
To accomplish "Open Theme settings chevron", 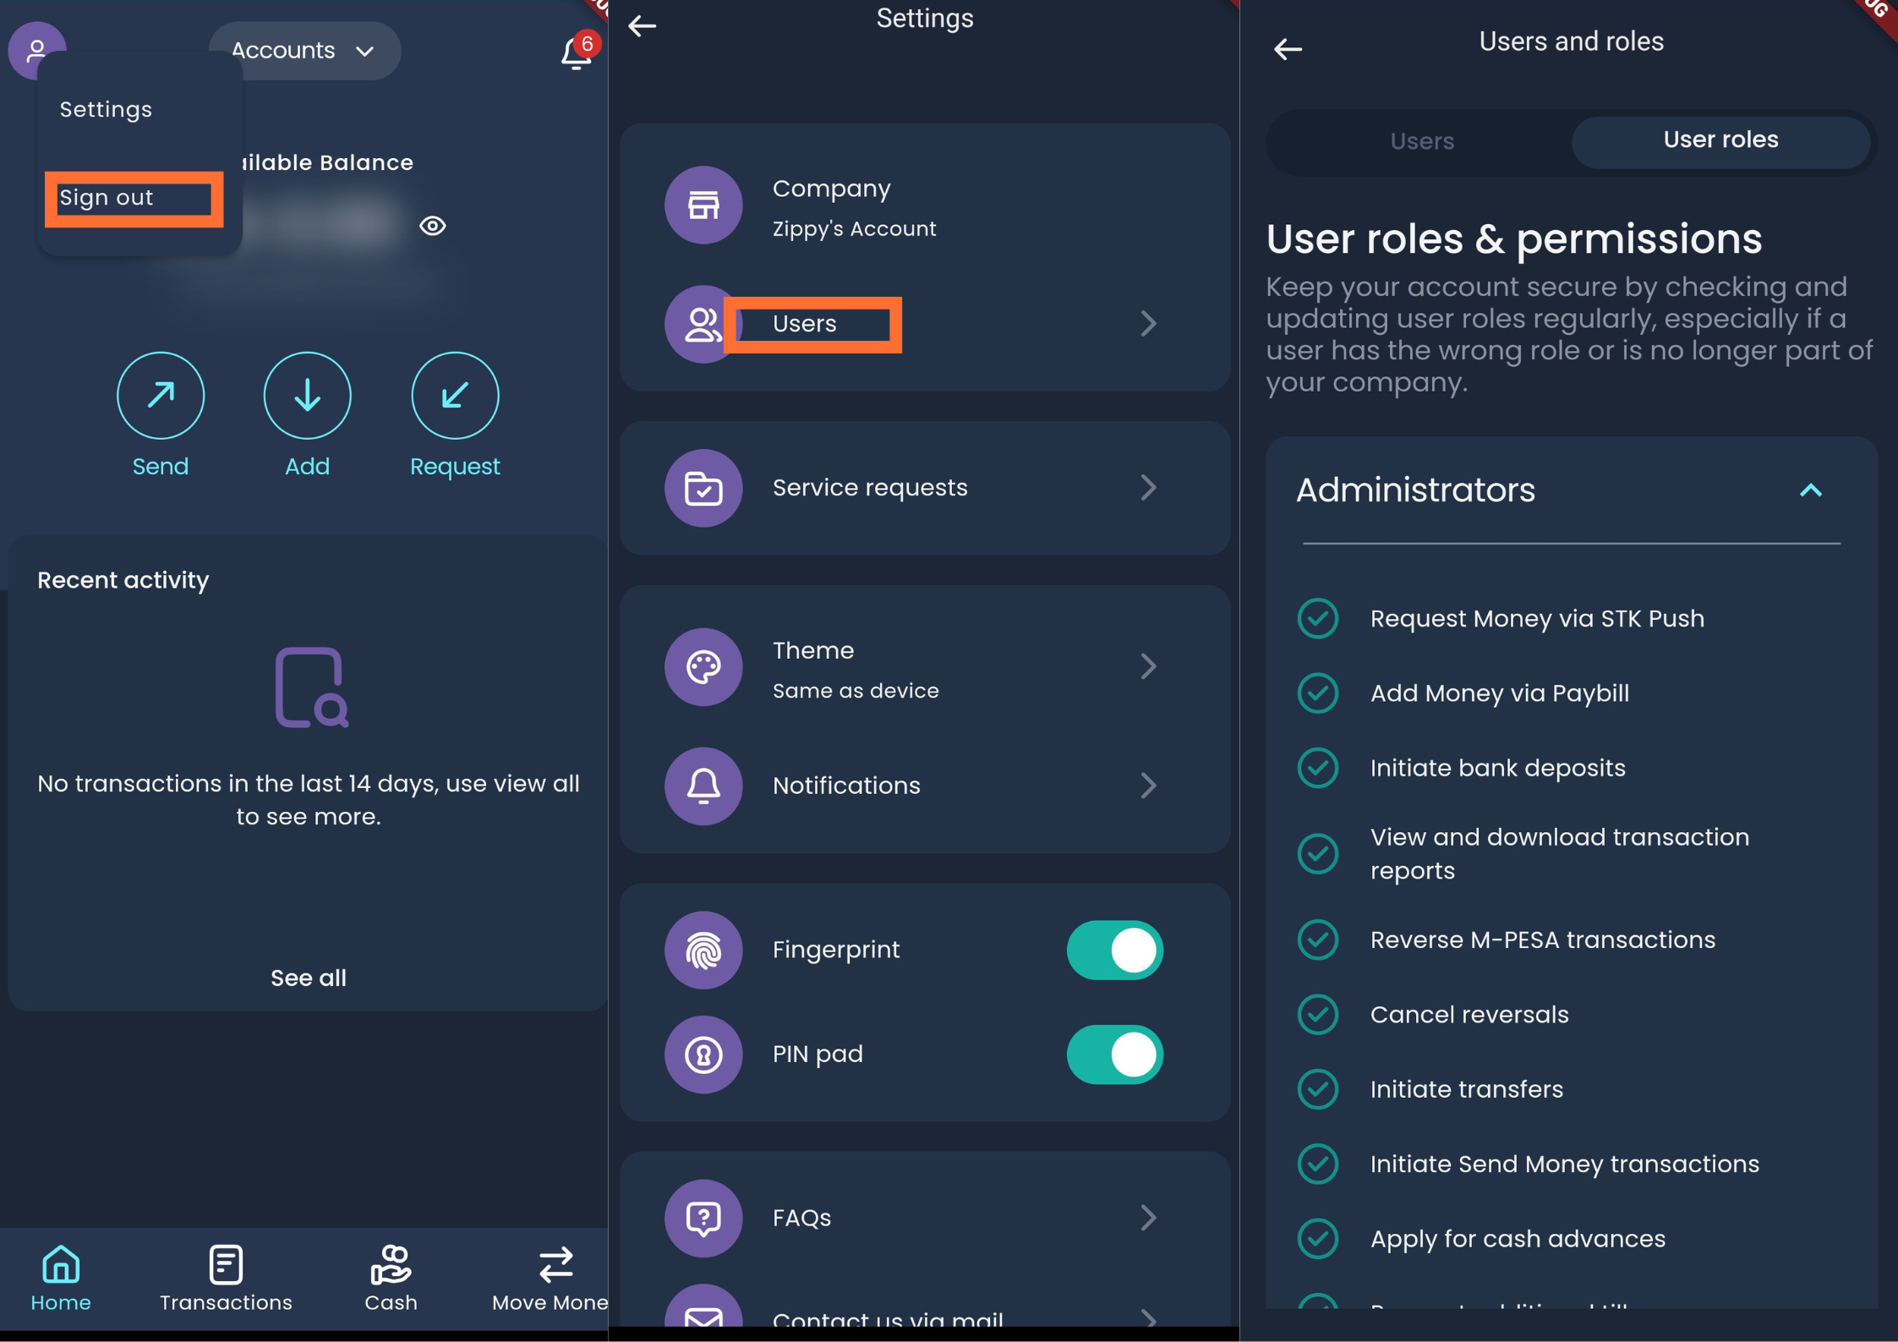I will 1147,666.
